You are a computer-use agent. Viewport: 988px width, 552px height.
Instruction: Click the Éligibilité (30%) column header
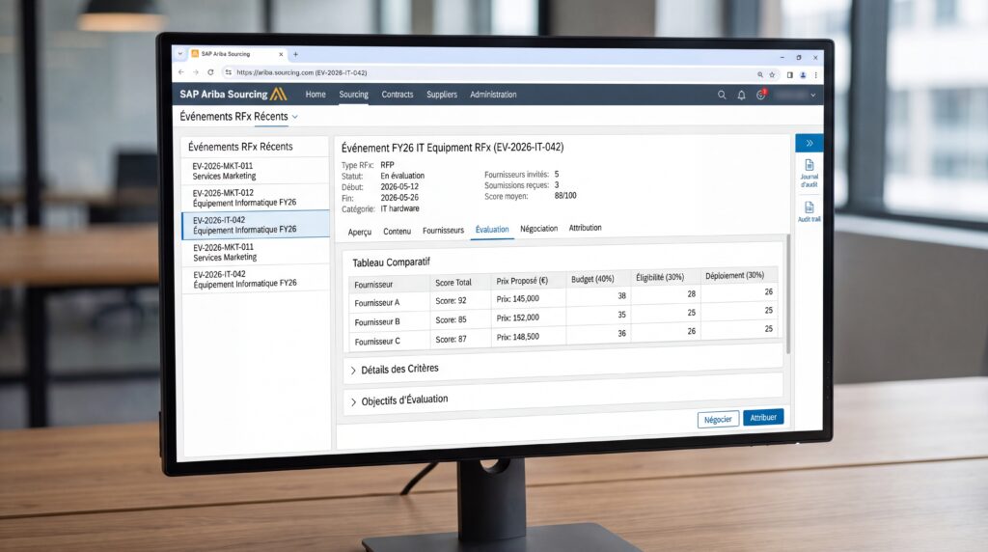coord(660,277)
